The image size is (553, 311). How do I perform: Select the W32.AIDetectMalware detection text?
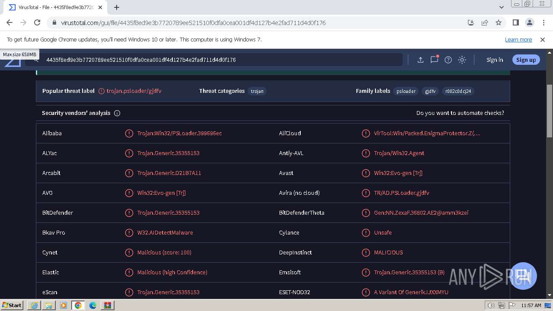(165, 232)
